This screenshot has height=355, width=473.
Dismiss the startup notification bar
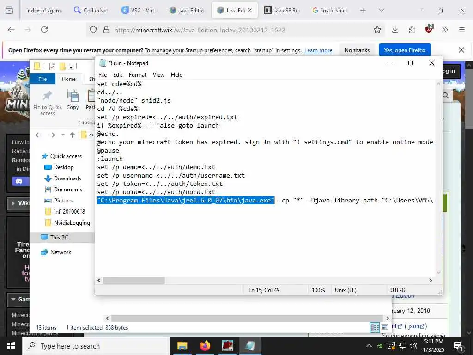pos(461,50)
